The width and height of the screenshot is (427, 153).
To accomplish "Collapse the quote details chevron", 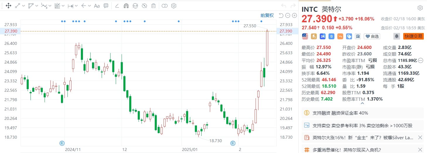I will (x=363, y=103).
